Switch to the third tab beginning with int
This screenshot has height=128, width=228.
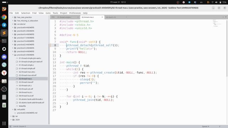pos(116,17)
